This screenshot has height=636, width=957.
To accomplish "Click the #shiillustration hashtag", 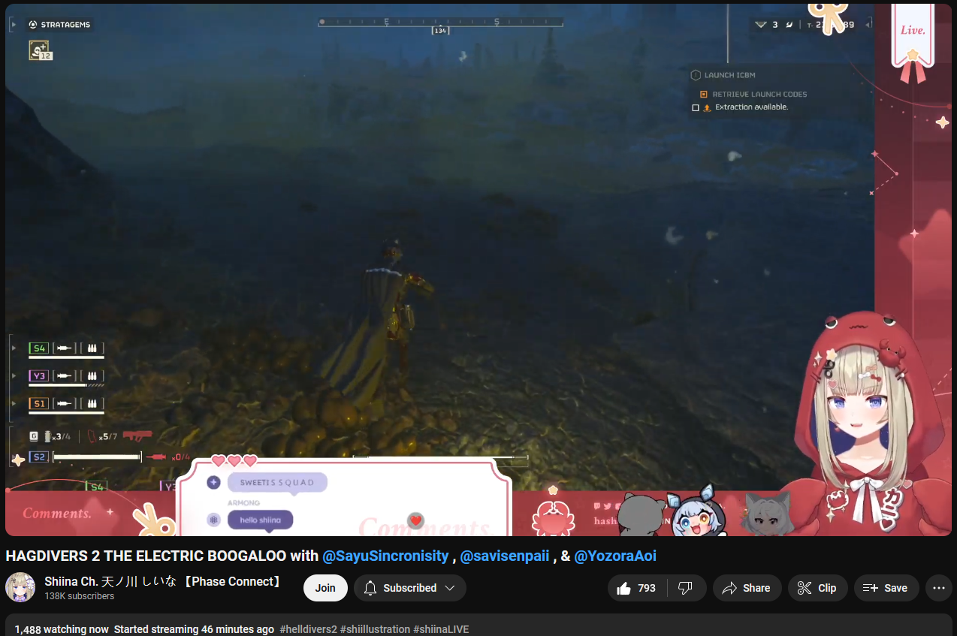I will (x=375, y=629).
